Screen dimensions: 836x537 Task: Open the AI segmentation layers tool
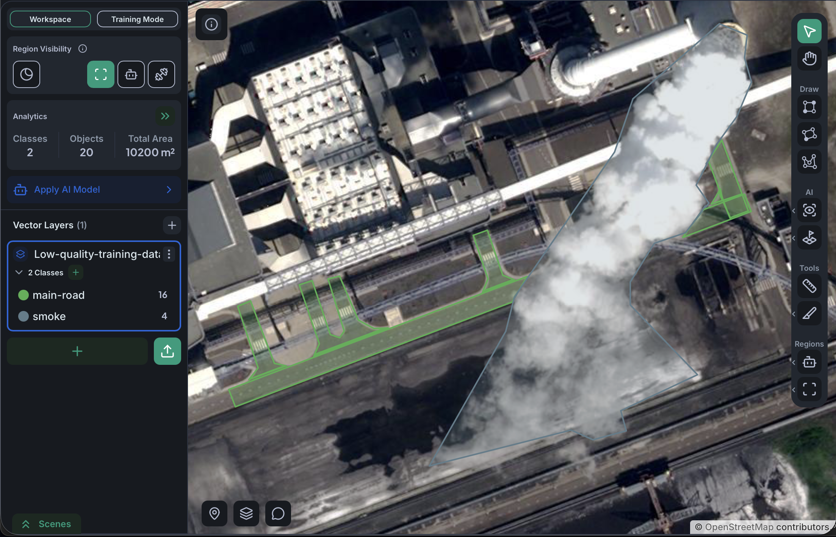[x=809, y=238]
